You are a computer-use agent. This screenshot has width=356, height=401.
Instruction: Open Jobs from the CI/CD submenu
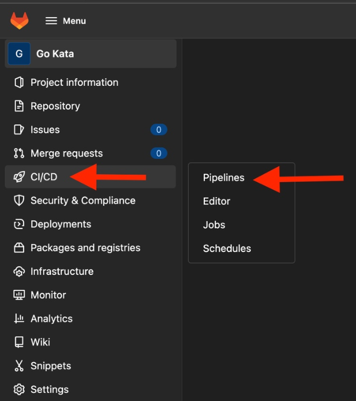(x=214, y=225)
